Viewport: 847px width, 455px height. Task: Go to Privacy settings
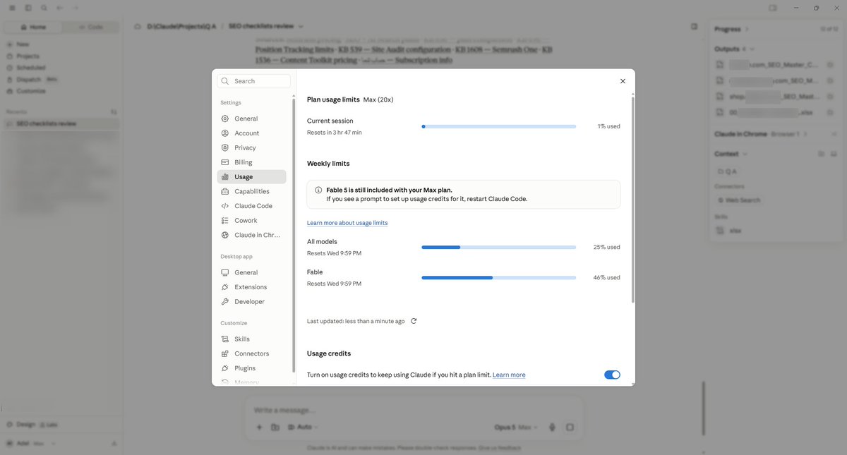click(252, 147)
